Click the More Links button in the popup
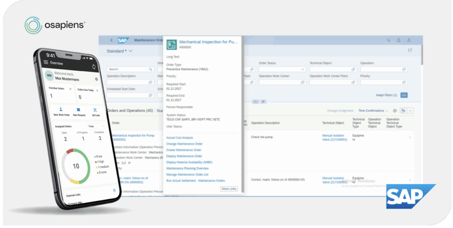The height and width of the screenshot is (228, 453). (229, 189)
